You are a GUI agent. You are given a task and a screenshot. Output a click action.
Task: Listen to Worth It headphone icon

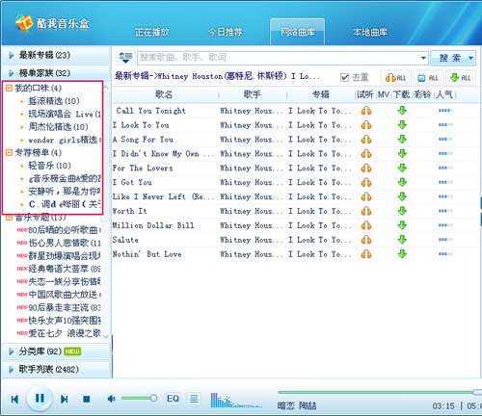pyautogui.click(x=366, y=211)
